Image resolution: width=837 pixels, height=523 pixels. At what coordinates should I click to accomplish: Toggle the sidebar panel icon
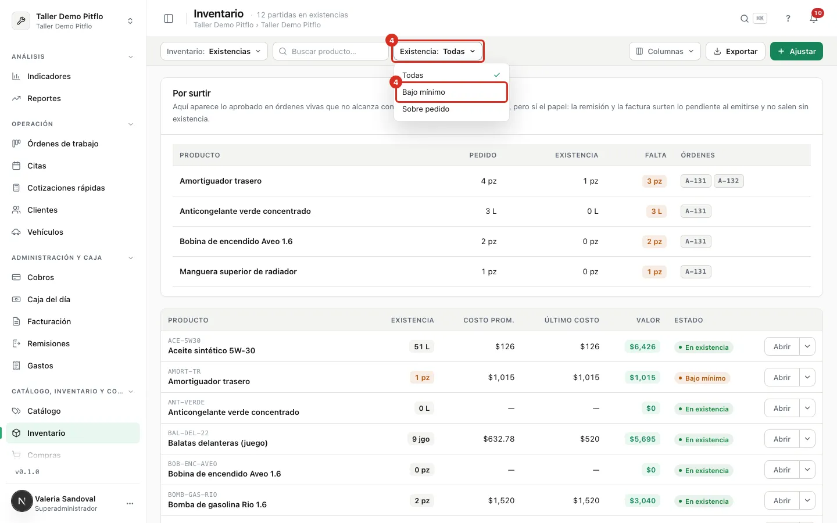(x=169, y=19)
